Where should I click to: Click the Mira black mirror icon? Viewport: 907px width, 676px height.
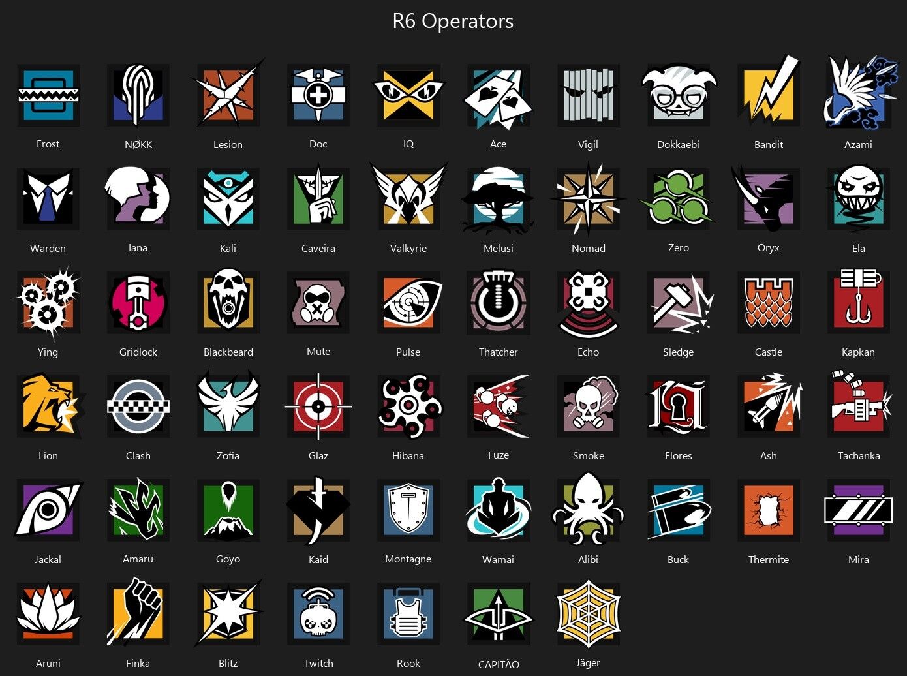859,510
